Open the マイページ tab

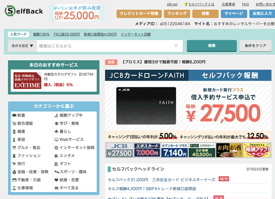pos(234,14)
